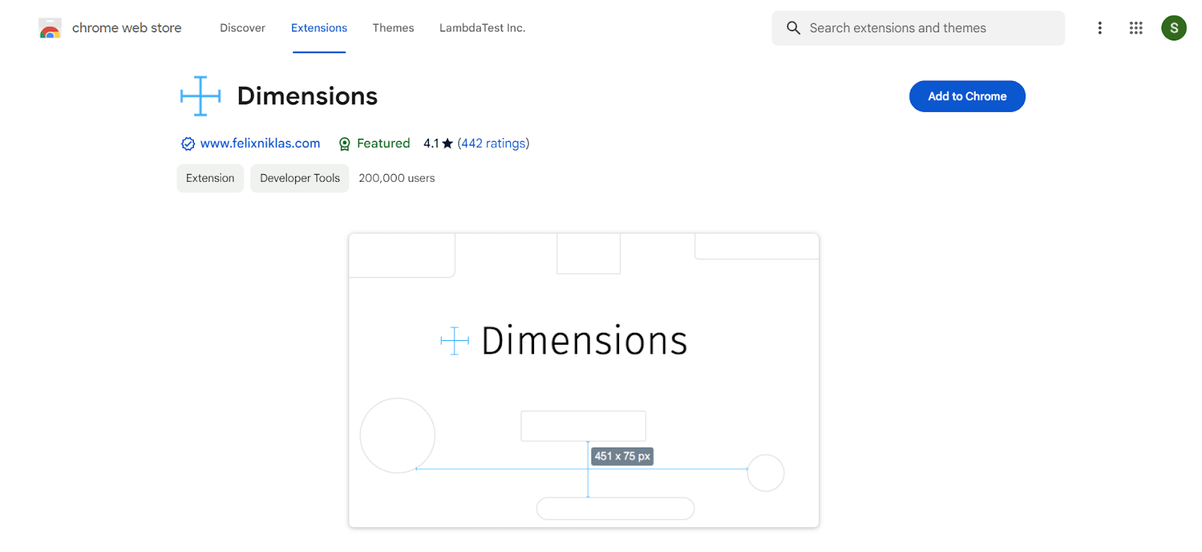This screenshot has width=1202, height=552.
Task: Click the 200,000 users text
Action: (397, 178)
